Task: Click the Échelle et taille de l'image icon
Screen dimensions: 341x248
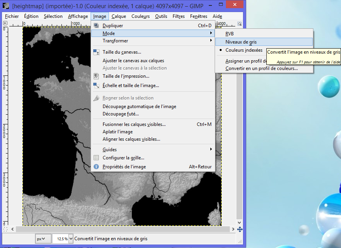Action: click(x=96, y=86)
